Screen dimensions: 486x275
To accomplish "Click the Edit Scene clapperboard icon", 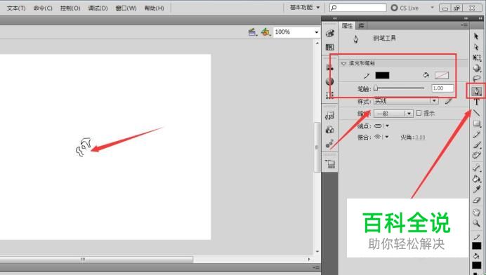I will [x=253, y=32].
